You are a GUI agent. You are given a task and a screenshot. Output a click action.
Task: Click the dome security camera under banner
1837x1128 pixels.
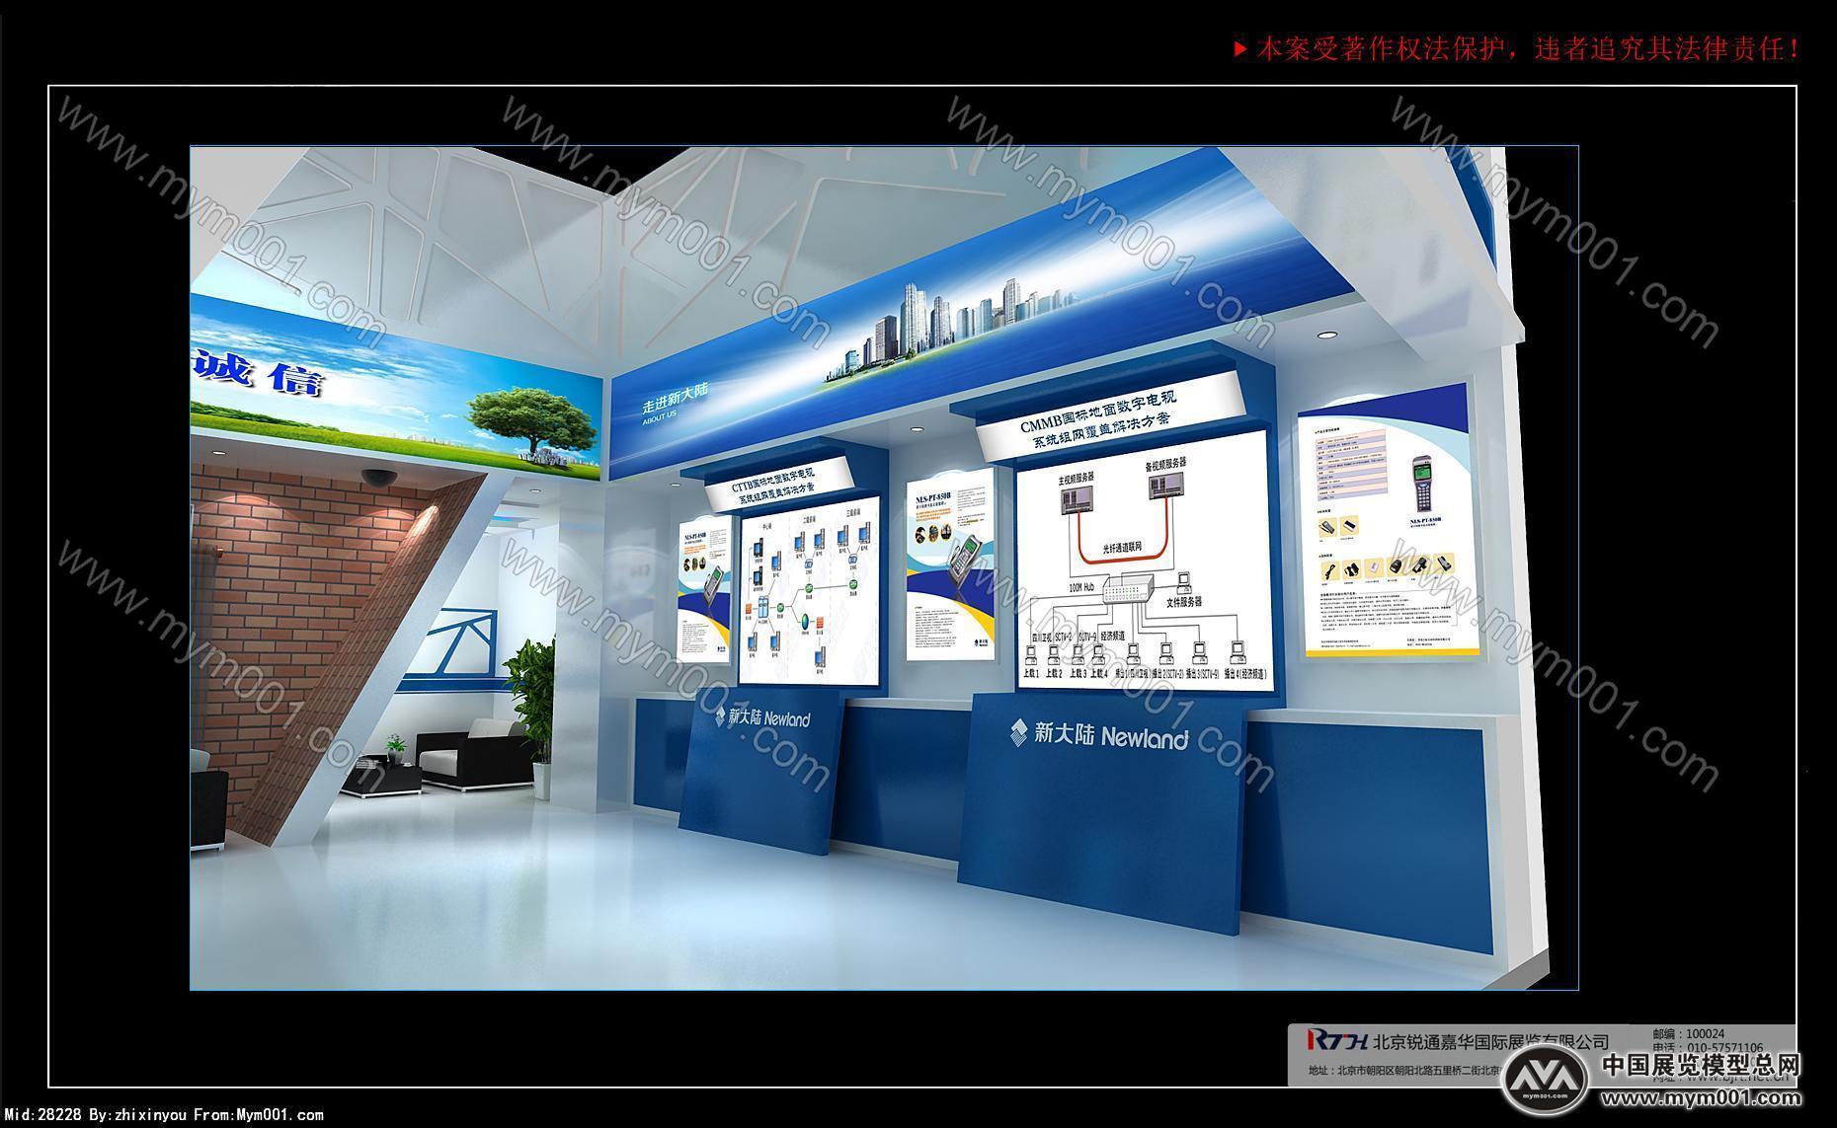[378, 477]
